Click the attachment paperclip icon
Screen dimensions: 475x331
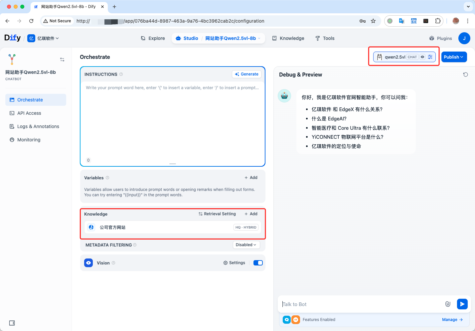point(448,304)
